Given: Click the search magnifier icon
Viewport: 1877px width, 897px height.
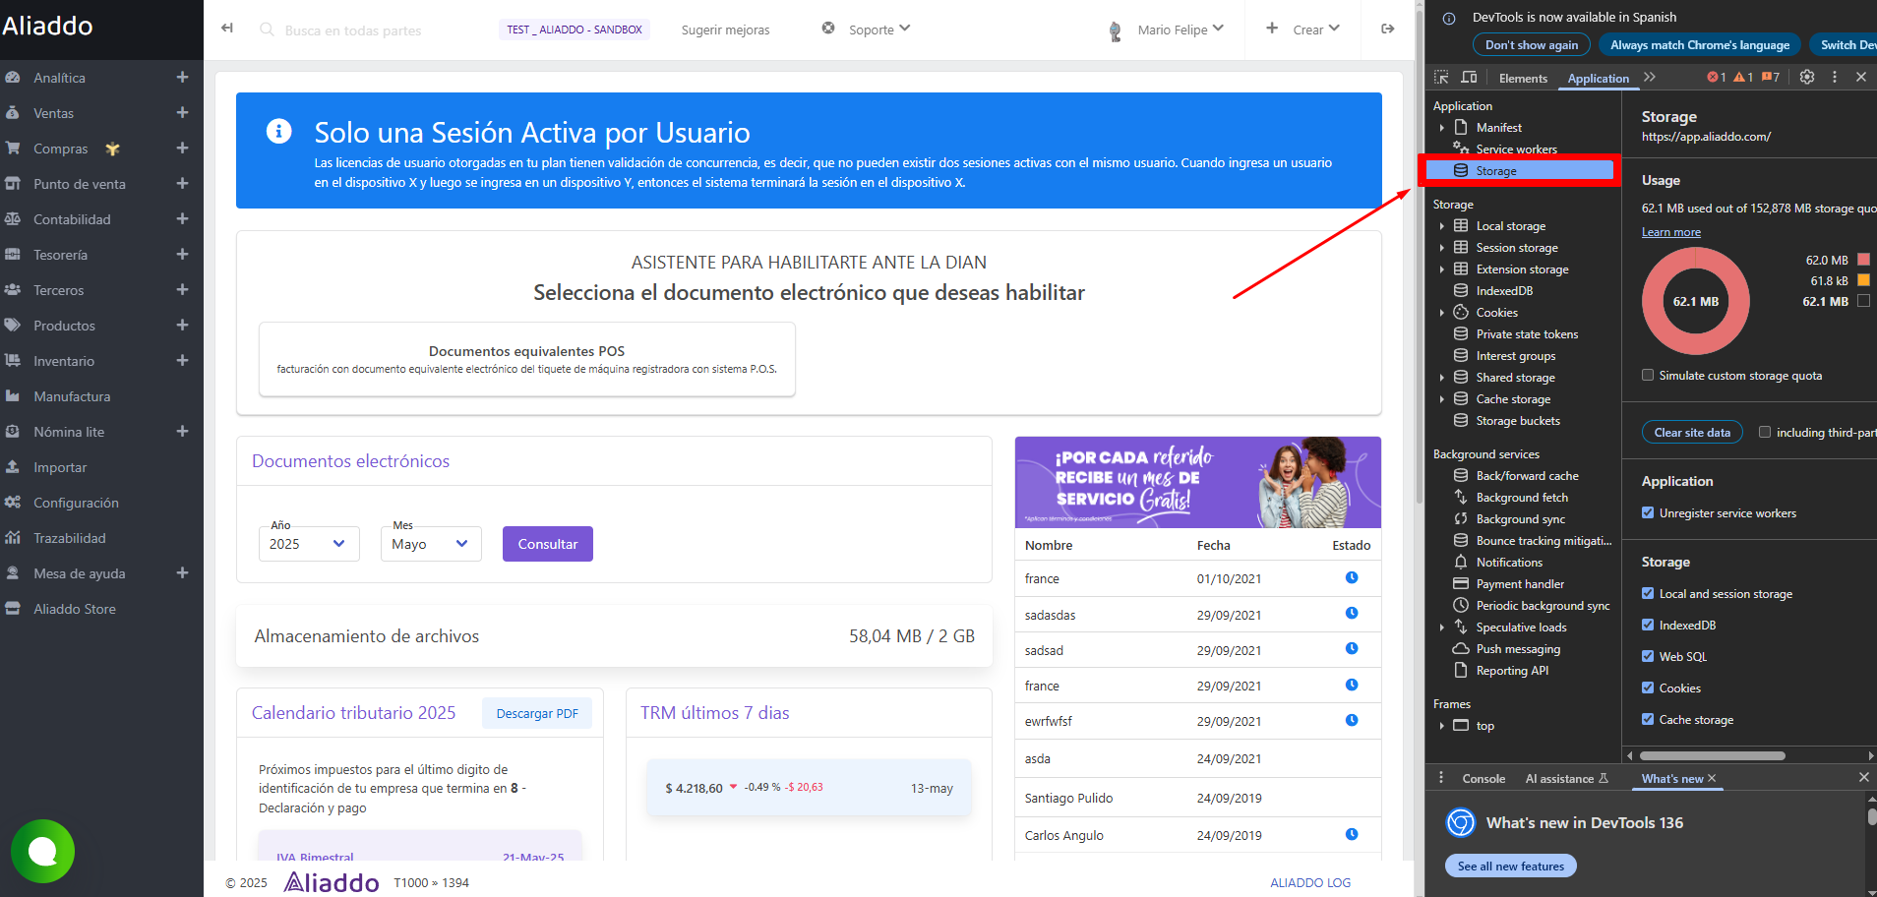Looking at the screenshot, I should click(x=267, y=30).
